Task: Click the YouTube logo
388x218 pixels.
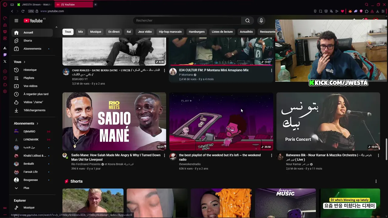Action: pyautogui.click(x=33, y=21)
